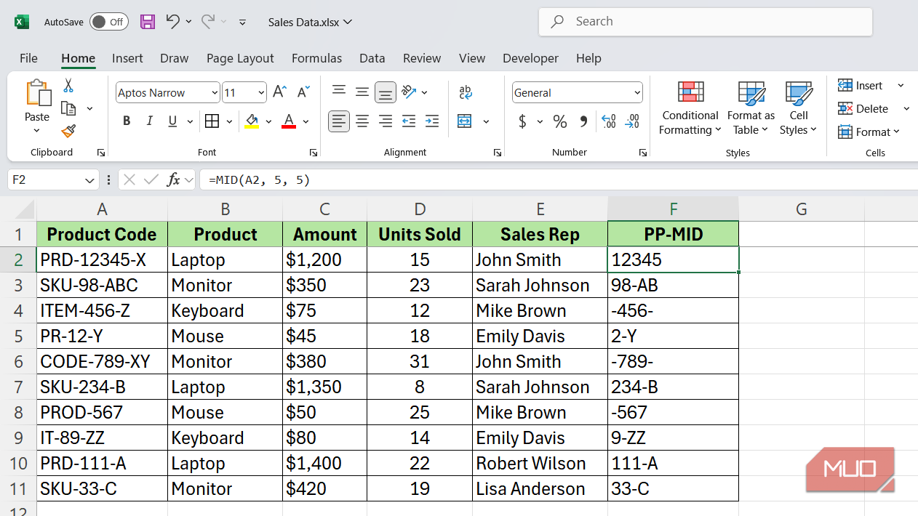Select cell containing Robert Wilson

pos(540,463)
